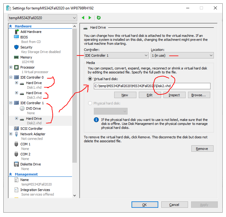226x217 pixels.
Task: Expand the Processor tree node
Action: (x=11, y=67)
